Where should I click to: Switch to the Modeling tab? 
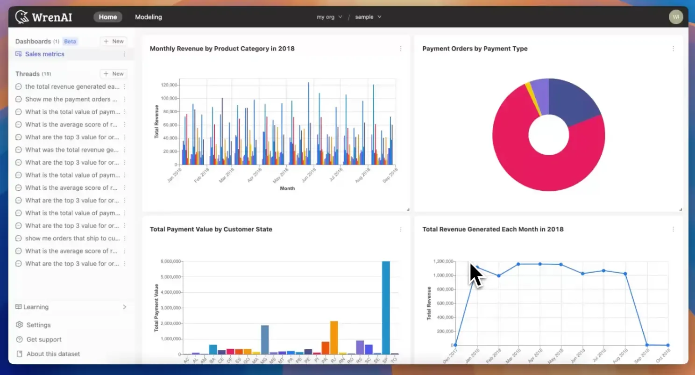tap(149, 17)
